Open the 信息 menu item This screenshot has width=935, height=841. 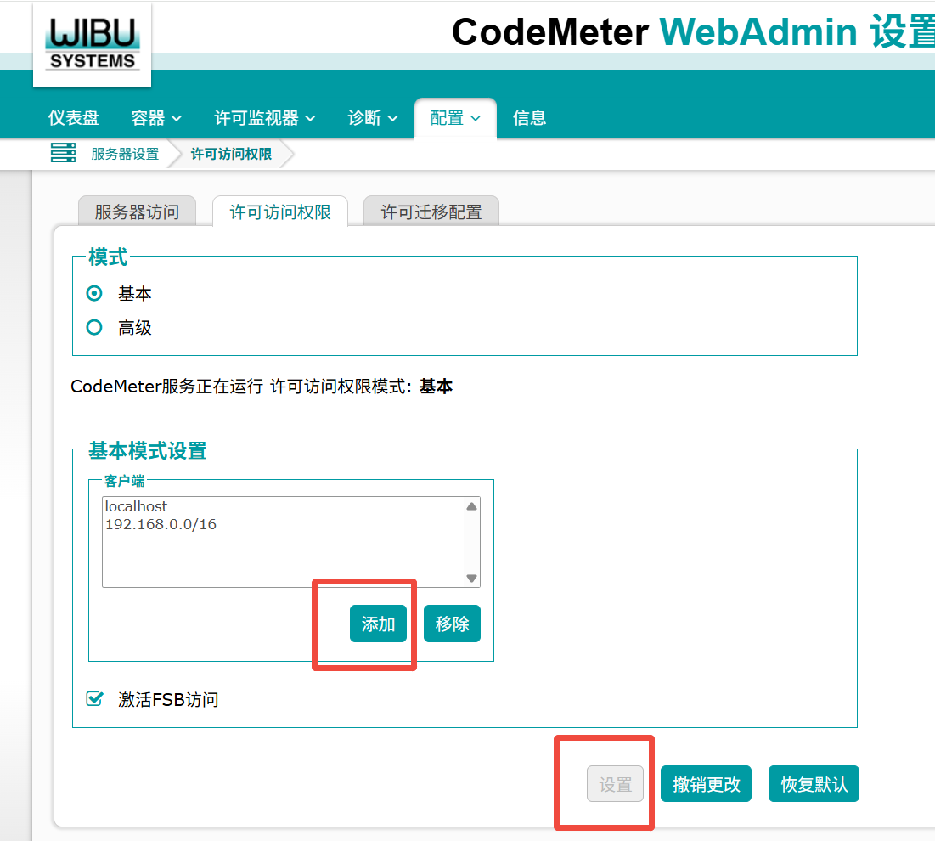(x=530, y=118)
